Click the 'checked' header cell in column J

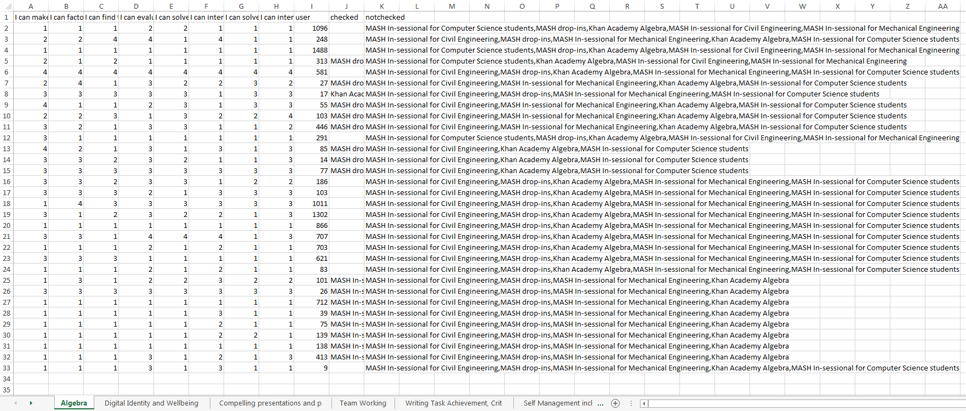click(346, 17)
